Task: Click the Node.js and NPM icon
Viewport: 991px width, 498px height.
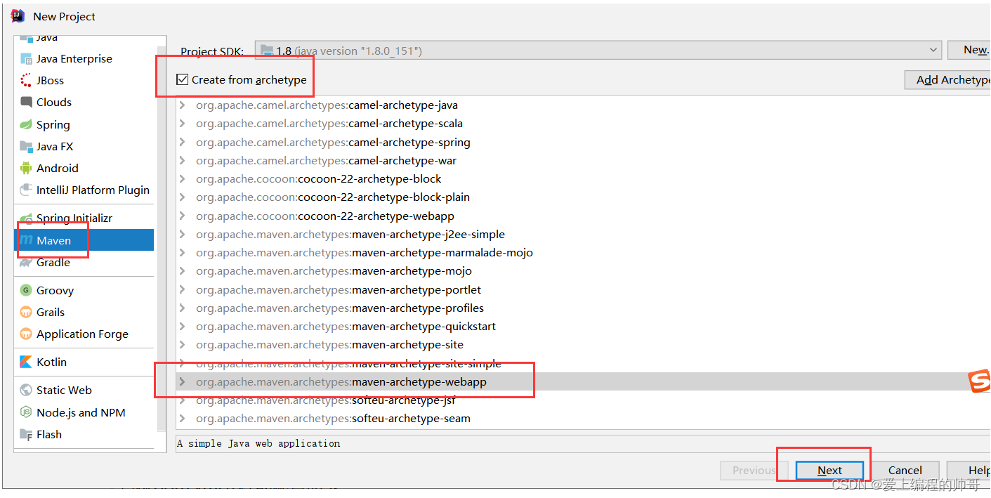Action: (26, 413)
